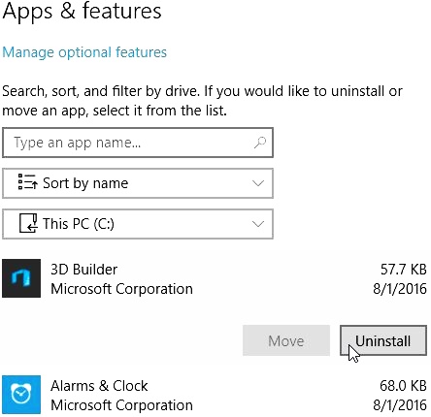
Task: Open the Sort by name dropdown
Action: (x=138, y=183)
